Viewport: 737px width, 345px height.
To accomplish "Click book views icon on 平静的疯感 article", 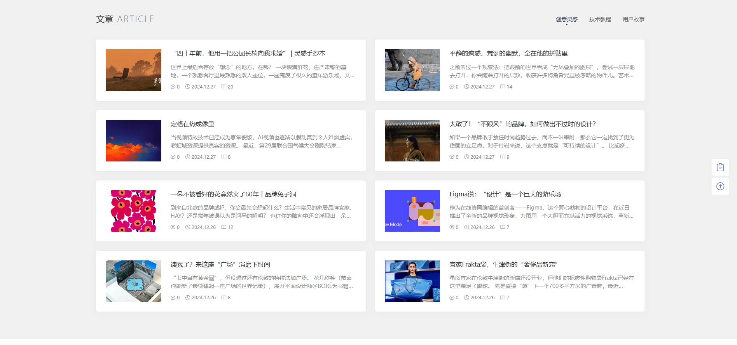I will 503,87.
